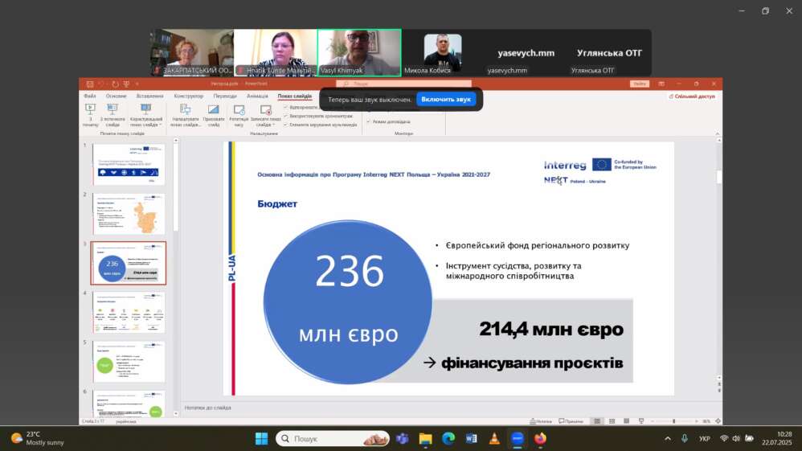The width and height of the screenshot is (802, 451).
Task: Click the save icon in quick access toolbar
Action: click(90, 84)
